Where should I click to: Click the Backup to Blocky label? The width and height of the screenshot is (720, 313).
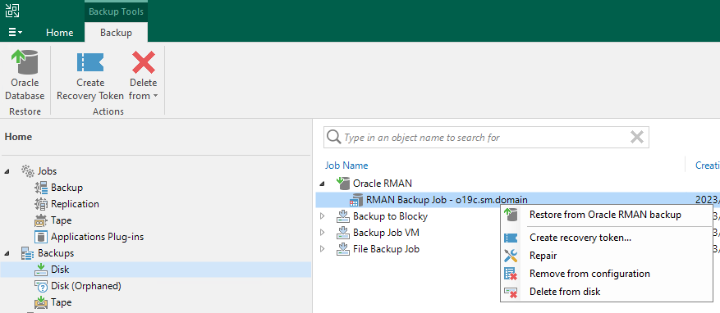[390, 216]
